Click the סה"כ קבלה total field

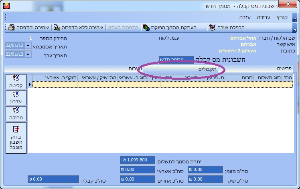pyautogui.click(x=53, y=179)
